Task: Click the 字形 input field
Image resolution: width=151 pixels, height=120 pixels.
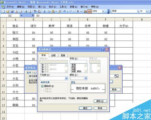Action: [78, 62]
